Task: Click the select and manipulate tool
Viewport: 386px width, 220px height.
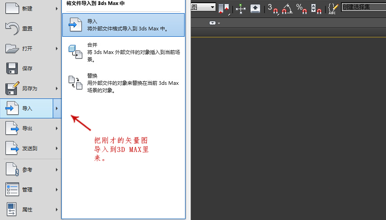Action: (241, 9)
